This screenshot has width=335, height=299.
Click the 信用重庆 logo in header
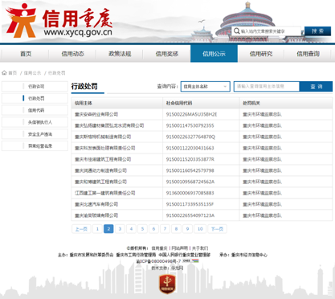[x=59, y=21]
